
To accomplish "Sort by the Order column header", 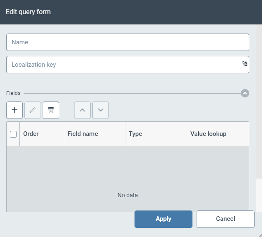I will pos(31,134).
